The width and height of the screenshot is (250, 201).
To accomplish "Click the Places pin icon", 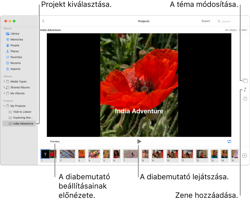I will coord(8,51).
